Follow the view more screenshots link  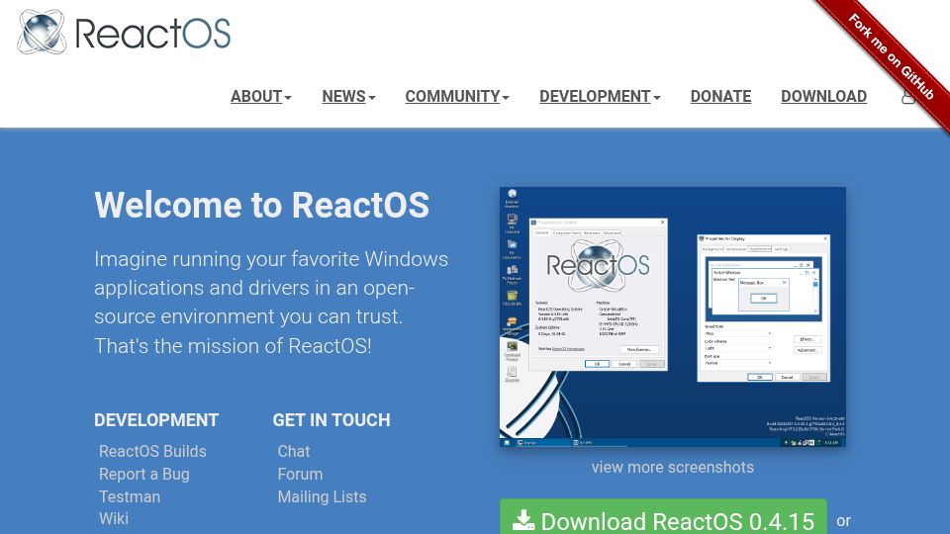pos(673,468)
